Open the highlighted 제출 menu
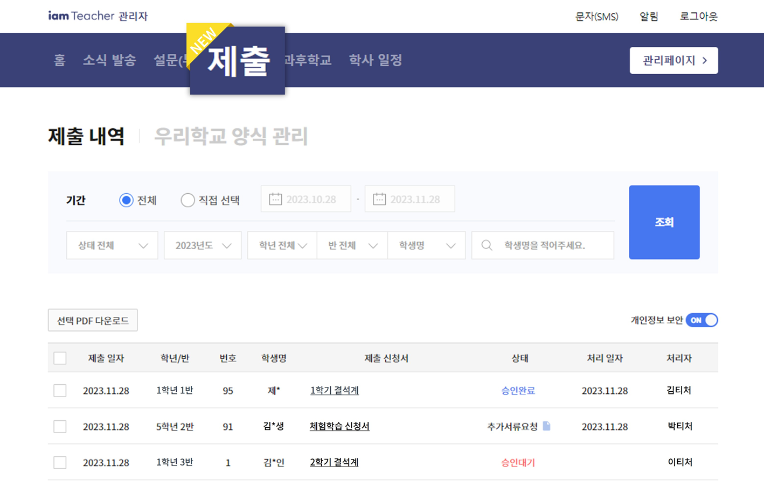The height and width of the screenshot is (487, 764). point(238,60)
